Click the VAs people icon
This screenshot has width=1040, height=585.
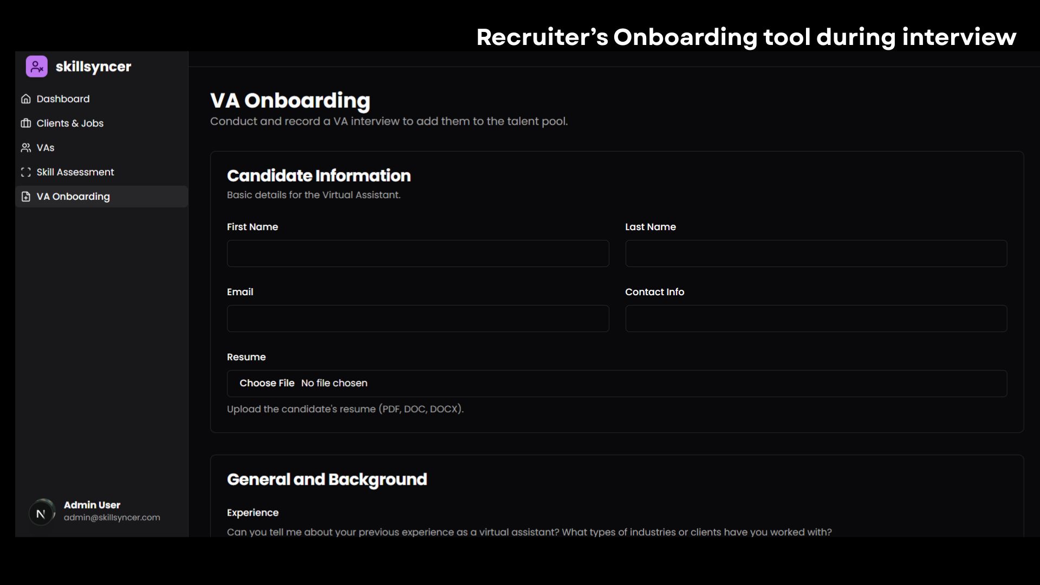25,148
